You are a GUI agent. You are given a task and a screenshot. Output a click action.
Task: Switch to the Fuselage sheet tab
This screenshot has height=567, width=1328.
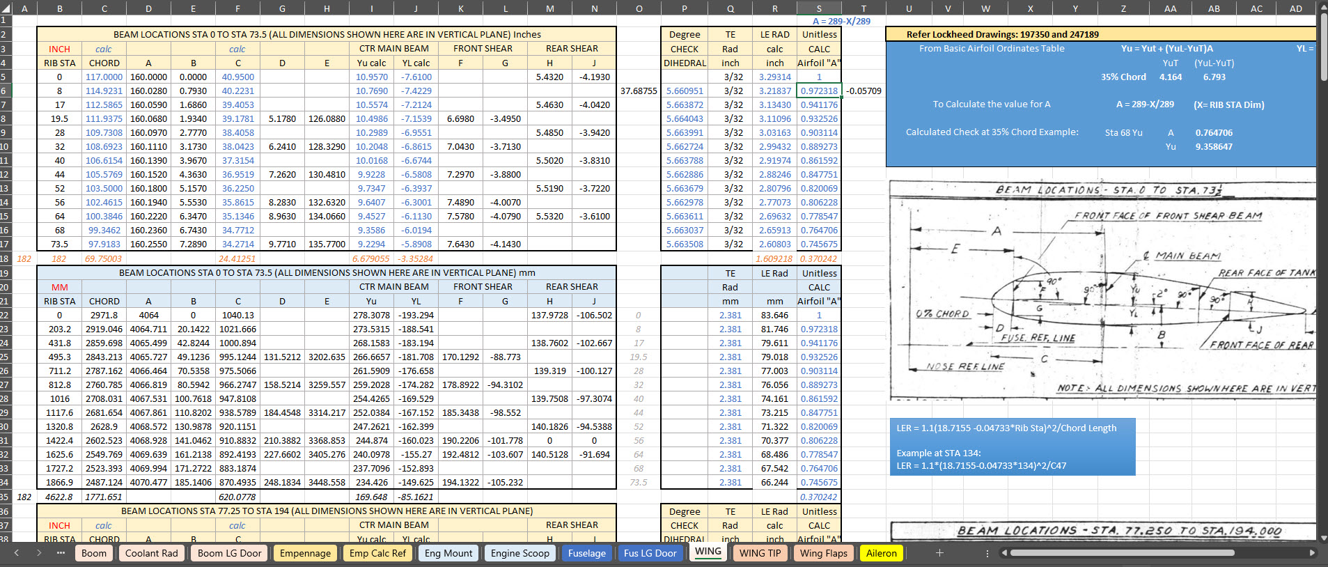[586, 553]
